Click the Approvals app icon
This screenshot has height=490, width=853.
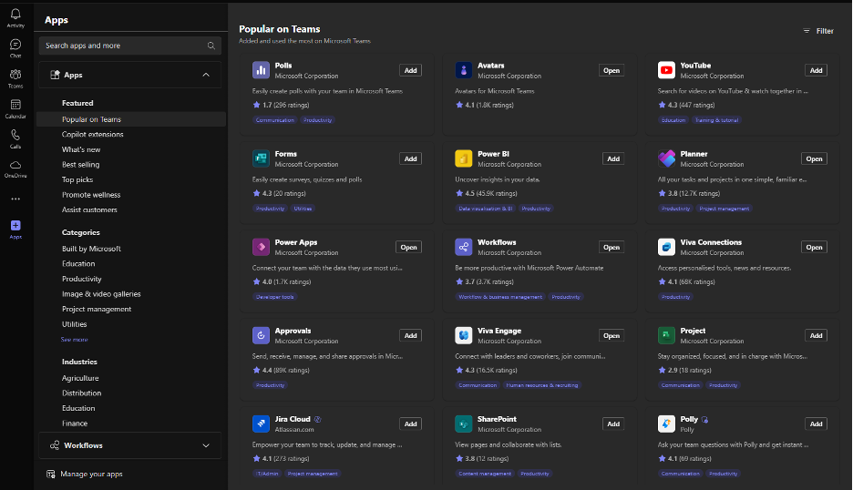262,335
